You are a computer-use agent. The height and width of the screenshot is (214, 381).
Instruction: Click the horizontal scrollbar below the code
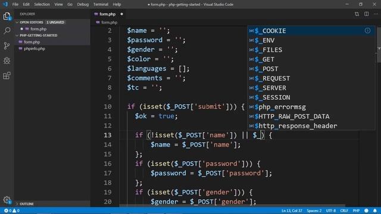[x=232, y=206]
